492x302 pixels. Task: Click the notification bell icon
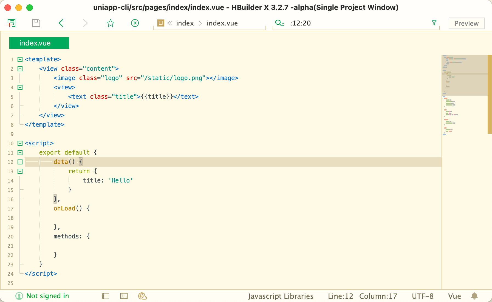pos(474,296)
